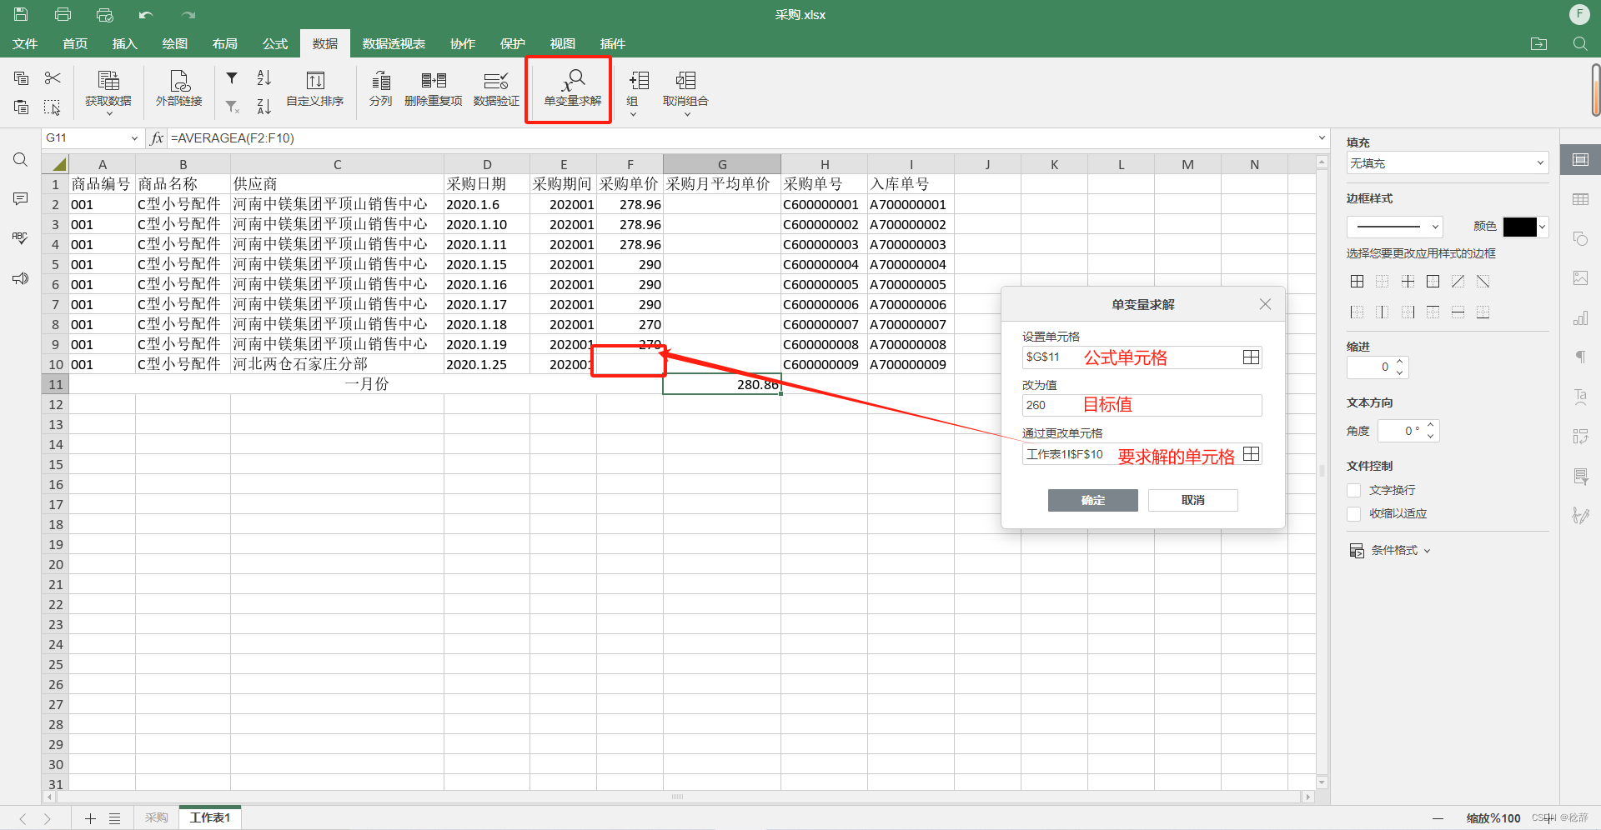
Task: Cancel goal seek with 取消
Action: (x=1192, y=500)
